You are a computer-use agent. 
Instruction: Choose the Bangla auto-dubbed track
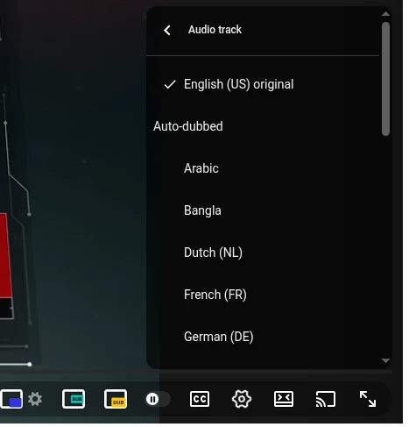click(263, 210)
